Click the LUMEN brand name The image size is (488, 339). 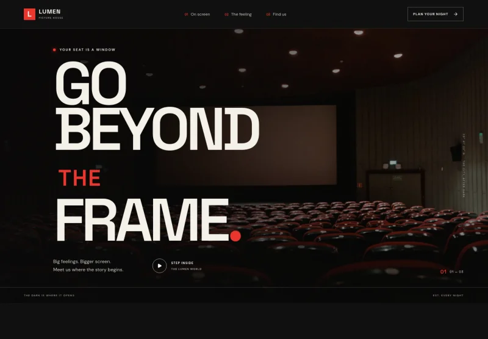(x=49, y=12)
